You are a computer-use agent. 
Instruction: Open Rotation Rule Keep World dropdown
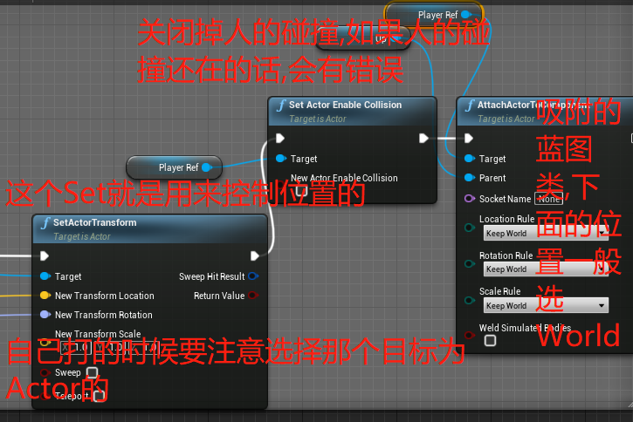click(546, 269)
